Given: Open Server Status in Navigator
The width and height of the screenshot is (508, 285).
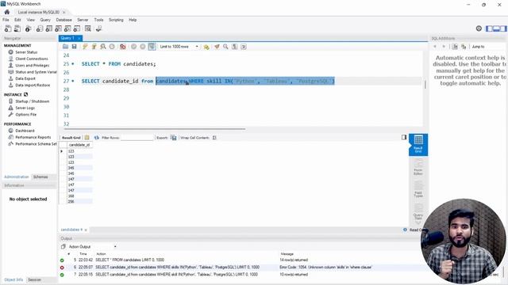Looking at the screenshot, I should pos(26,52).
